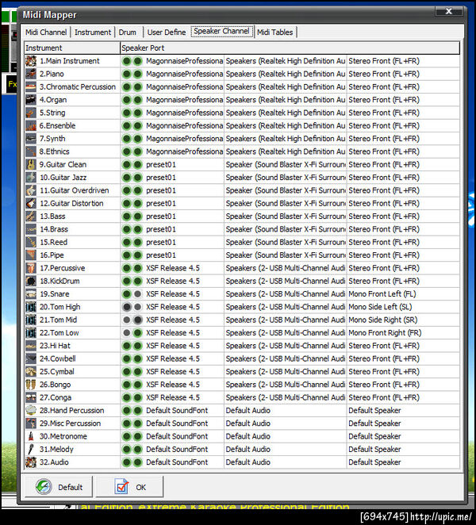This screenshot has width=476, height=525.
Task: Click the Snare drum icon
Action: click(x=31, y=294)
